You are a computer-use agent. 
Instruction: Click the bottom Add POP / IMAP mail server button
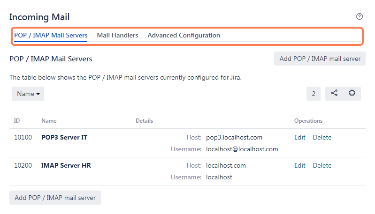[x=55, y=198]
